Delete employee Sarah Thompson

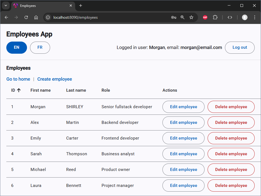231,154
